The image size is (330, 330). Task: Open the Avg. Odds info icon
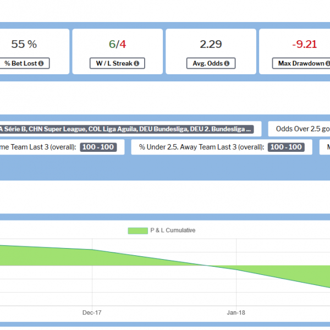(228, 64)
